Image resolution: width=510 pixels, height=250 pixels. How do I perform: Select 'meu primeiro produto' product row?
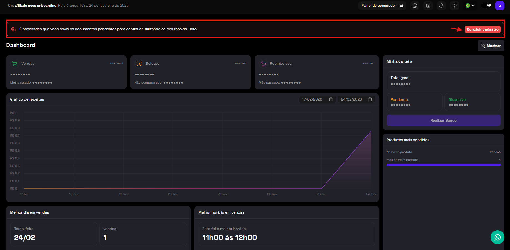[x=402, y=160]
